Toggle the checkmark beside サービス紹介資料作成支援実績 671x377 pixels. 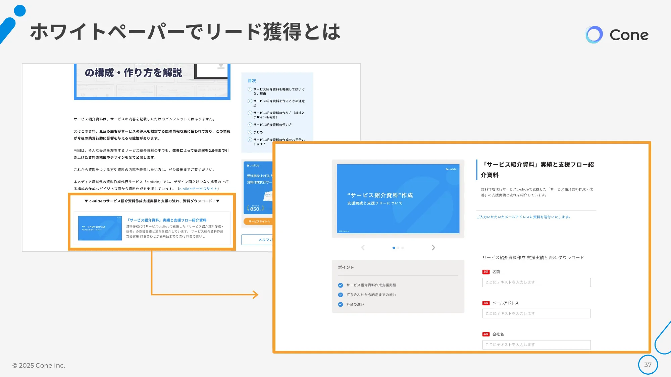[340, 285]
